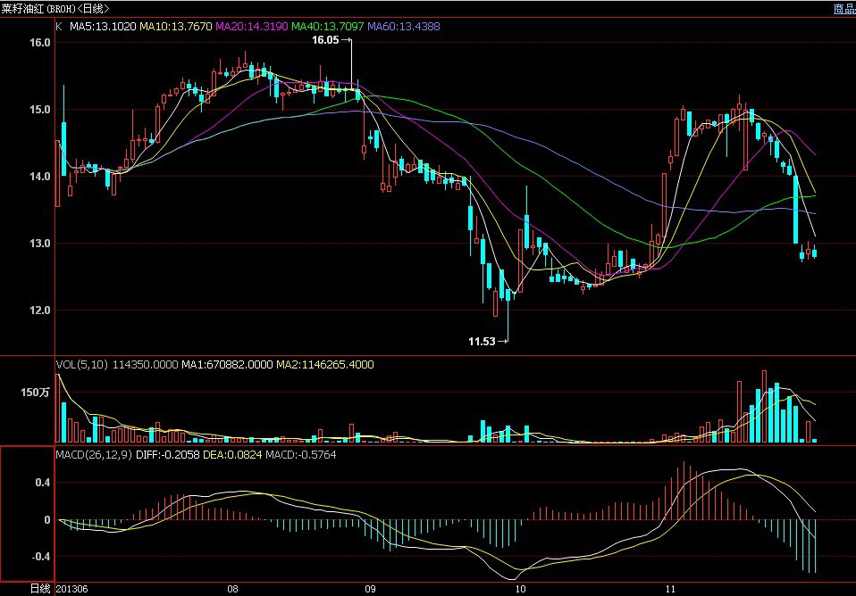Screen dimensions: 856x596
Task: Click the MA10:13.7670 moving average label
Action: 176,26
